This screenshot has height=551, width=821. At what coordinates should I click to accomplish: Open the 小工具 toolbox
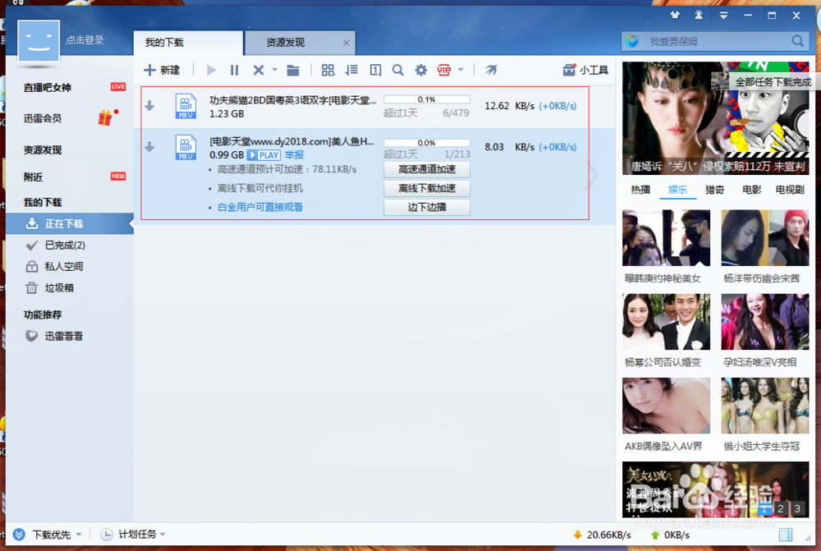point(585,70)
